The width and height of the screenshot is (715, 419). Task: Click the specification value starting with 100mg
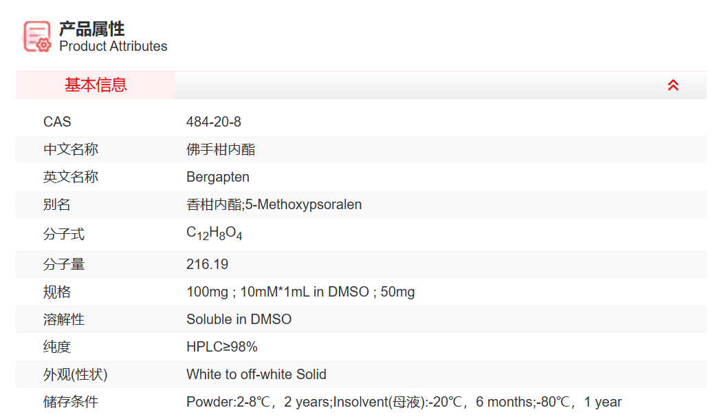coord(300,292)
